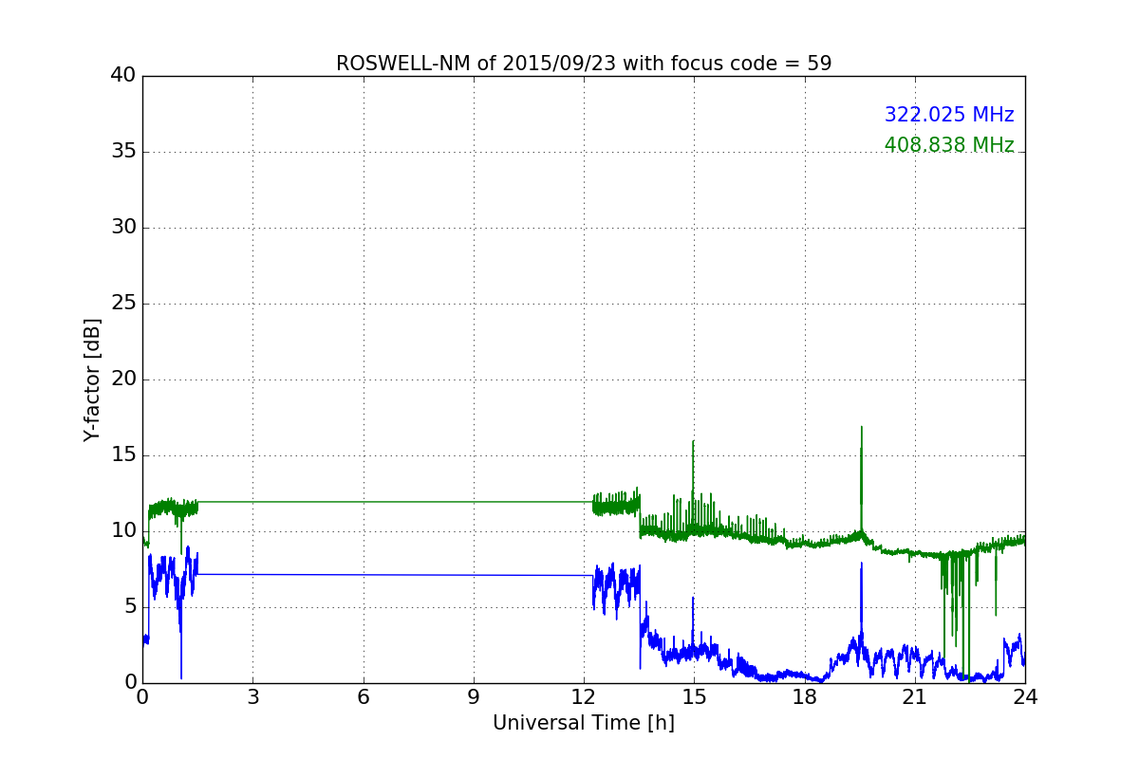Click y-axis tick label '20'
Image resolution: width=1139 pixels, height=759 pixels.
(123, 379)
